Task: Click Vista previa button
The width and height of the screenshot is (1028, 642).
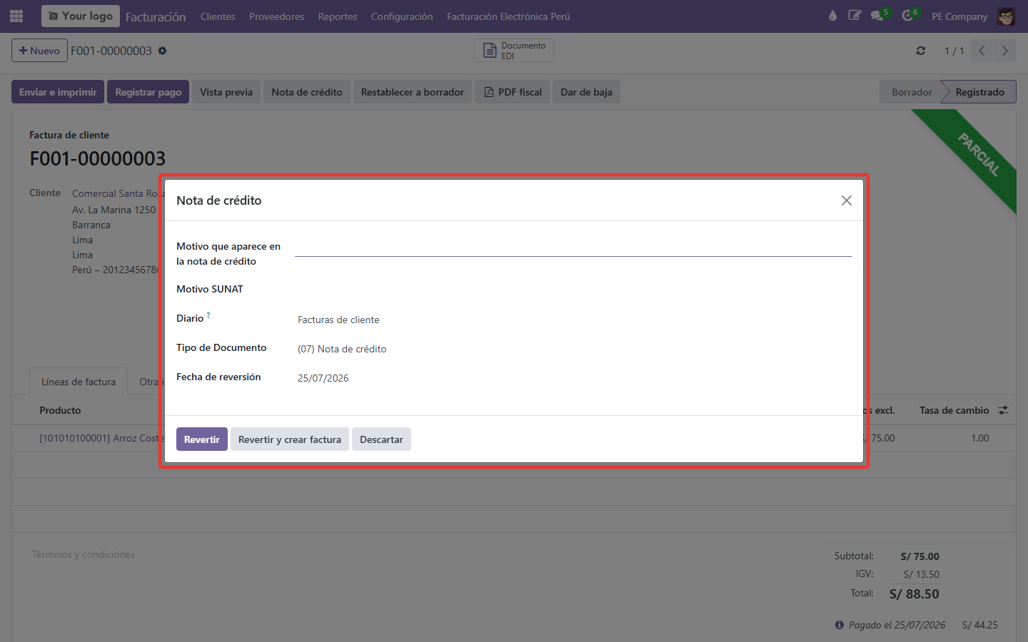Action: [x=226, y=92]
